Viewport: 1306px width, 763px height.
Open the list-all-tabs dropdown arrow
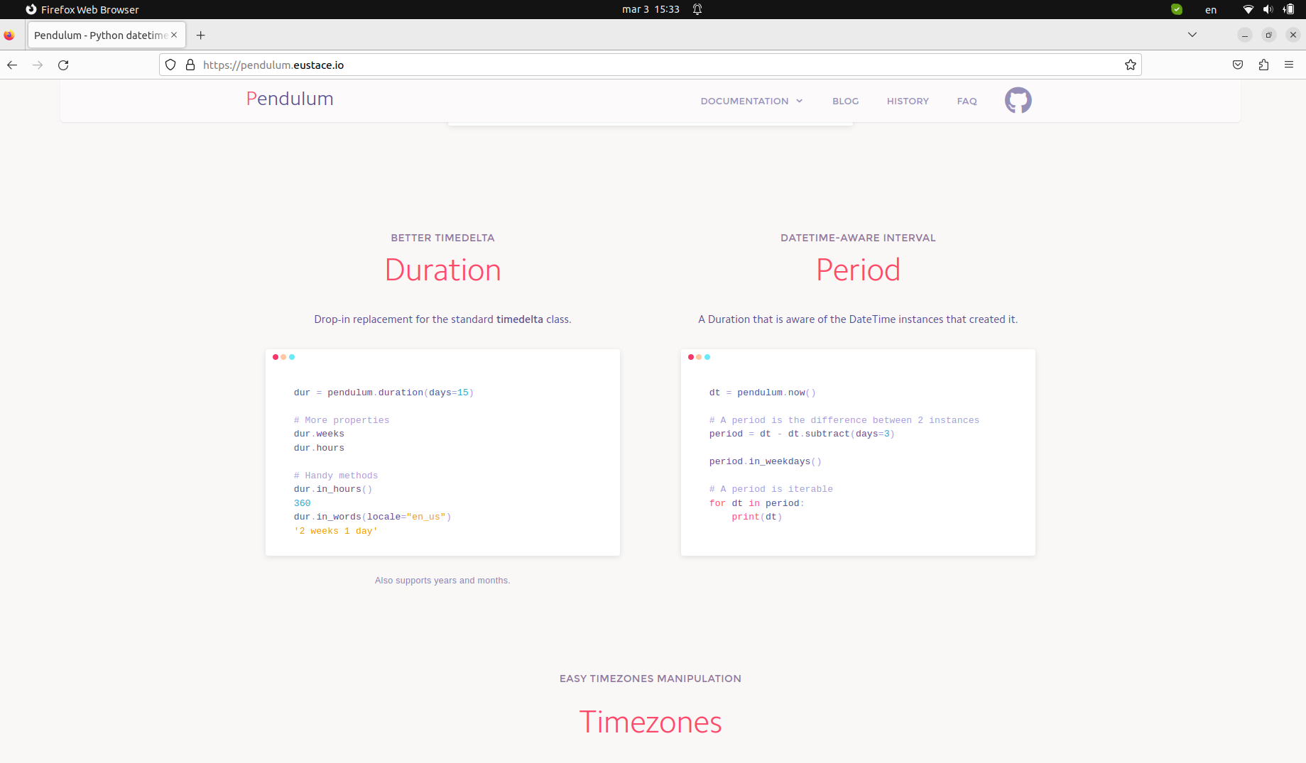point(1192,34)
